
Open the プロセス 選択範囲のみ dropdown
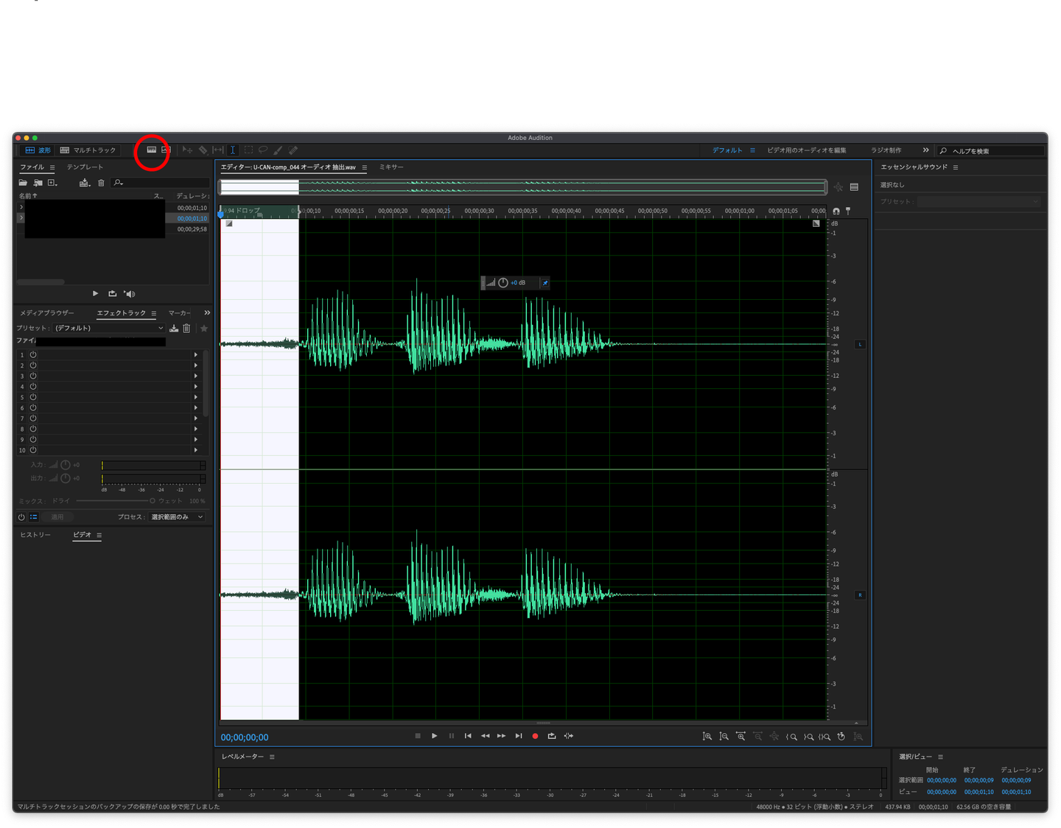click(x=177, y=517)
